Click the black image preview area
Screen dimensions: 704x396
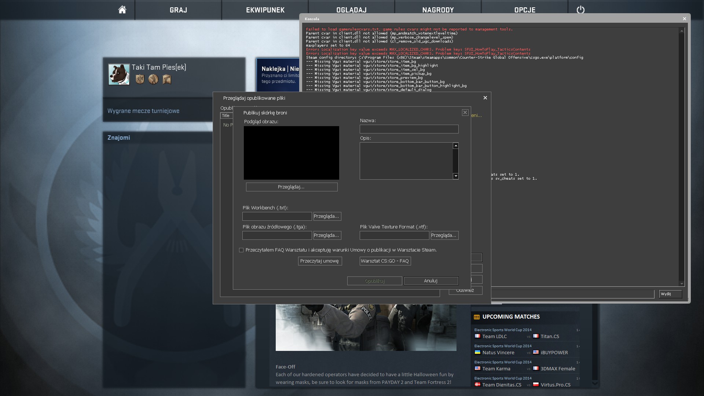(x=291, y=153)
